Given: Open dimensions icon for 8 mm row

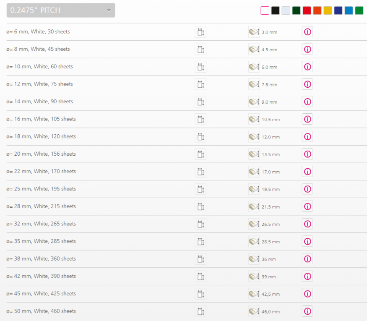Looking at the screenshot, I should point(200,50).
